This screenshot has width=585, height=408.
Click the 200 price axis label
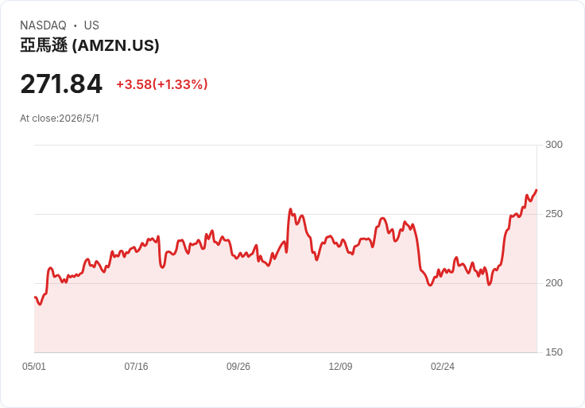pos(554,283)
